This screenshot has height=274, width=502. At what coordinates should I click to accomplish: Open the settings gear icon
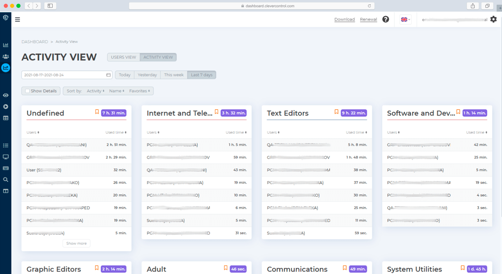(494, 19)
